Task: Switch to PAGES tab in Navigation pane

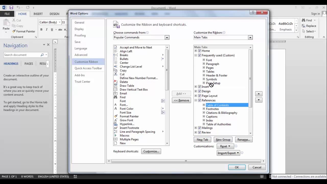Action: click(29, 64)
